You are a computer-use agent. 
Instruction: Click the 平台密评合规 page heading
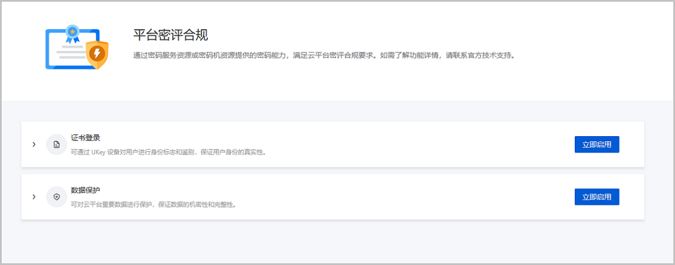tap(170, 35)
